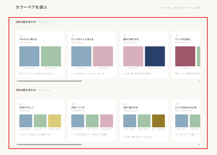Select the ピンクを効かせる3色 card
The width and height of the screenshot is (217, 155).
[186, 120]
